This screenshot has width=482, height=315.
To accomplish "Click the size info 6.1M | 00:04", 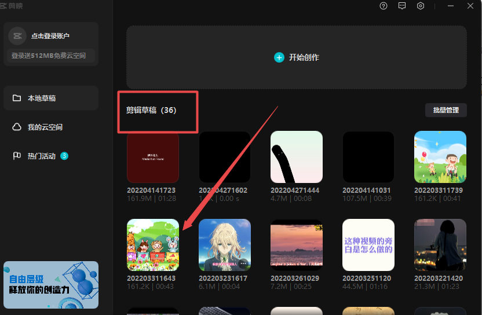I will [x=219, y=287].
